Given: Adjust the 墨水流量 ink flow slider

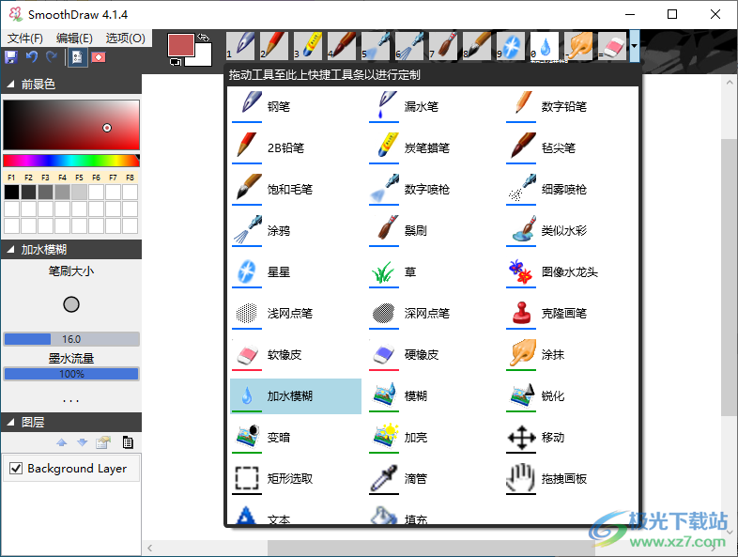Looking at the screenshot, I should pos(71,374).
